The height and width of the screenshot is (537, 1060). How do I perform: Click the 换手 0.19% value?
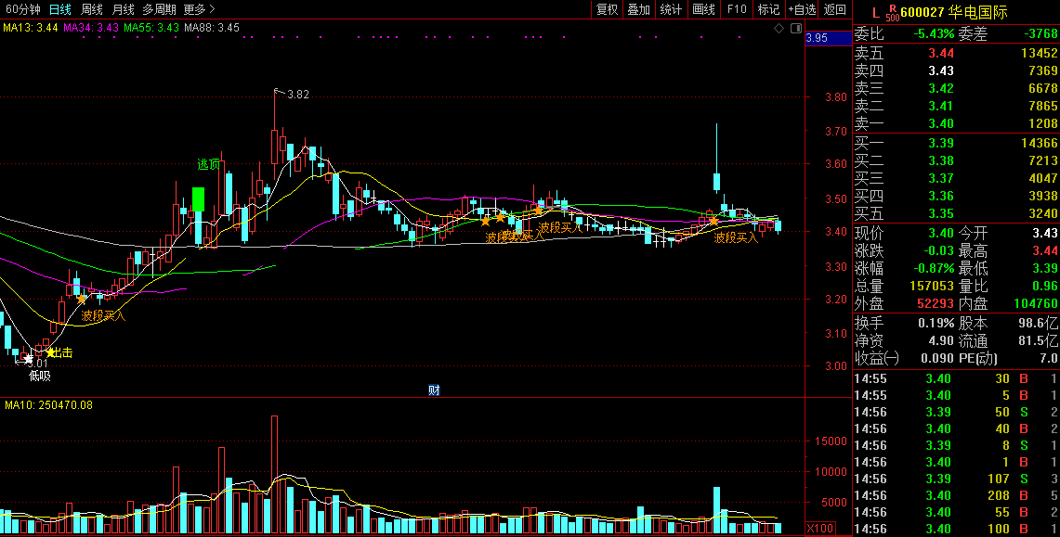(x=936, y=323)
